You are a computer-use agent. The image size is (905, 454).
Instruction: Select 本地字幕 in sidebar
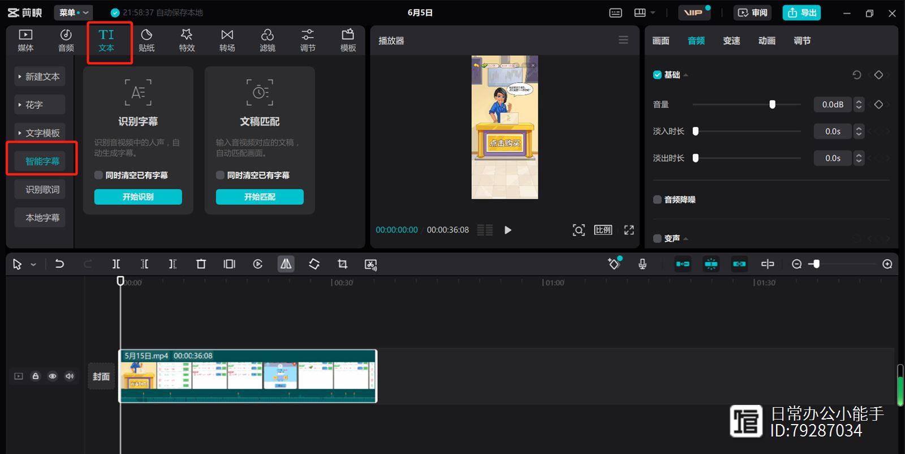click(40, 217)
